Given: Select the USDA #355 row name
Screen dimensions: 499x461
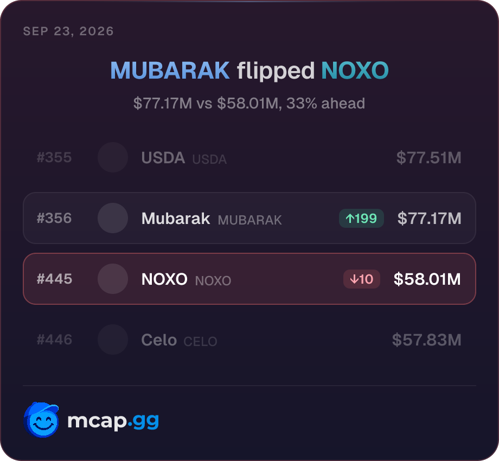Looking at the screenshot, I should [163, 158].
